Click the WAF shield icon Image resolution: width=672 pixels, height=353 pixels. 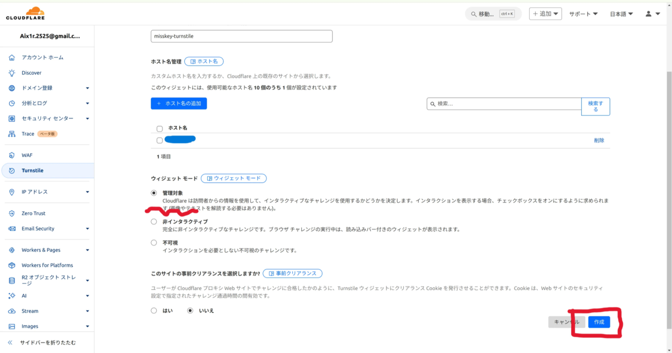(12, 155)
